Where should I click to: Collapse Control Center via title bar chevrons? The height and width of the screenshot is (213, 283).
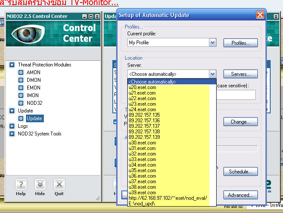coord(97,17)
